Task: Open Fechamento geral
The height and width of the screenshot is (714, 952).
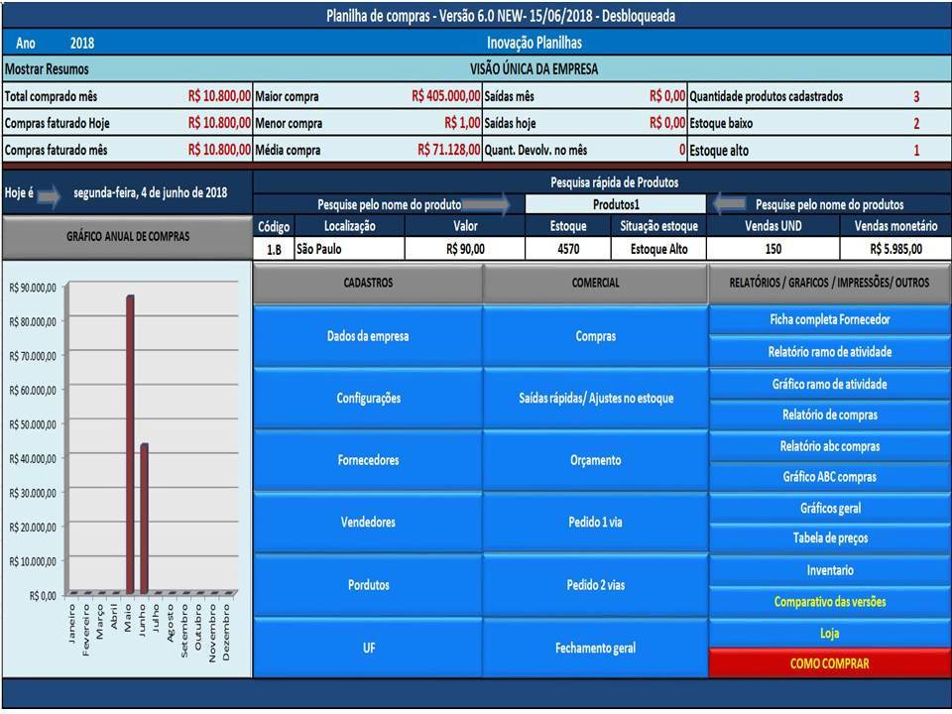Action: (595, 648)
